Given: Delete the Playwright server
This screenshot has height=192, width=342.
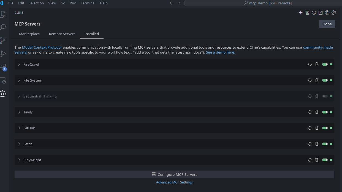Looking at the screenshot, I should (317, 160).
